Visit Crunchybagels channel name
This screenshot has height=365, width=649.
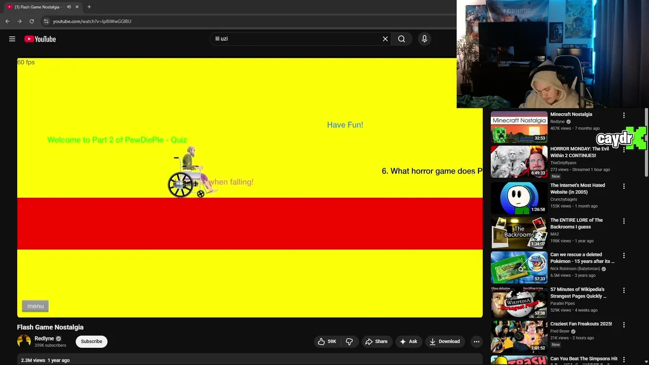[564, 199]
